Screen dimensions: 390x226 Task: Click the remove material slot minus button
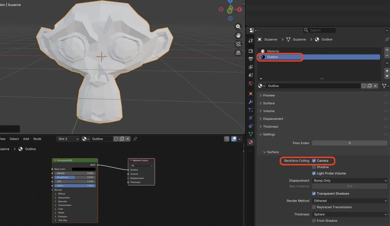[x=387, y=55]
